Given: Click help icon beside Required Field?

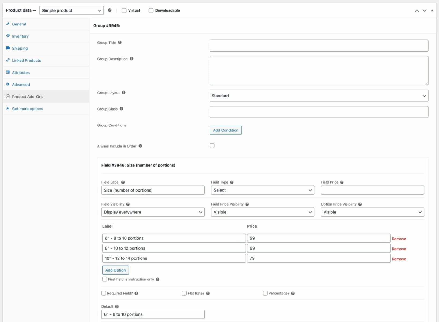Looking at the screenshot, I should (136, 293).
